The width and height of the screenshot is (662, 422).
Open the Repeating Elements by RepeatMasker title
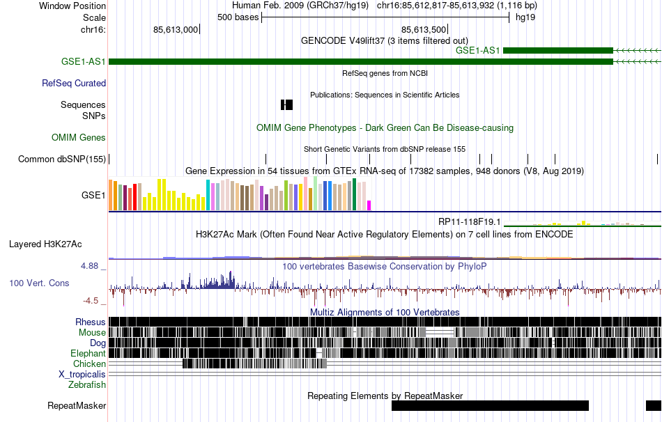coord(385,396)
